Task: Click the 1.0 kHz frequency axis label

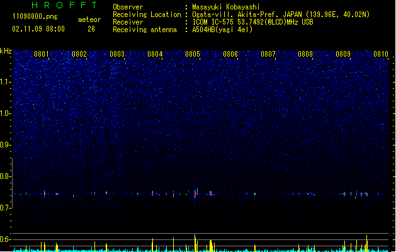Action: click(6, 113)
